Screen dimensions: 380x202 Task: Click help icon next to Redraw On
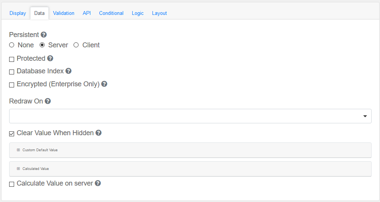[x=48, y=101]
